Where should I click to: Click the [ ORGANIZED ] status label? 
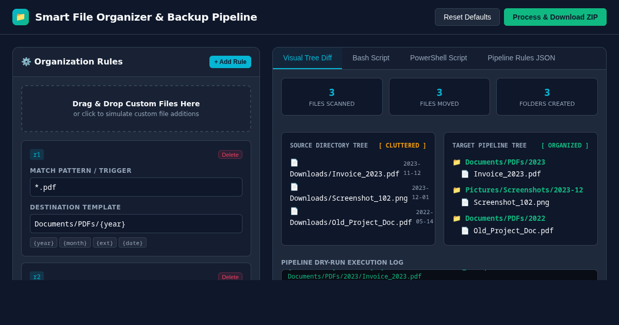pos(565,145)
